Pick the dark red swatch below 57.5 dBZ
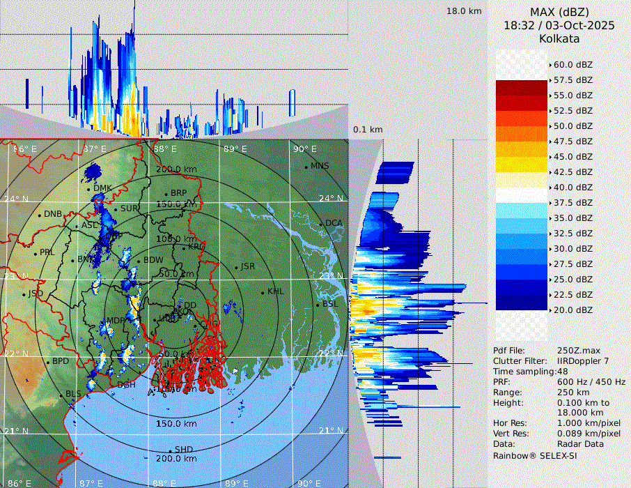 coord(521,88)
